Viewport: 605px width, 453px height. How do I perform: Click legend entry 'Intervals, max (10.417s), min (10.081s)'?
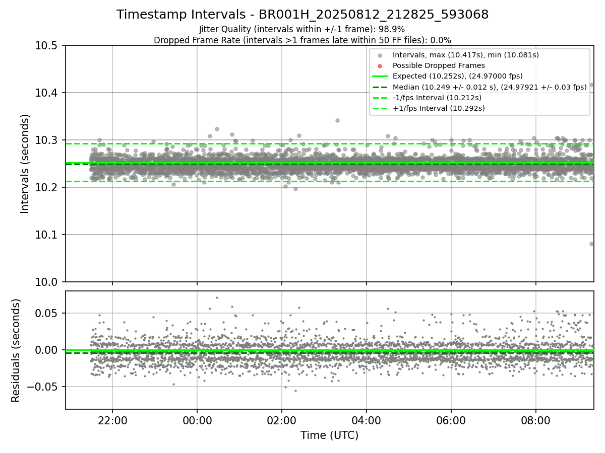tap(466, 55)
